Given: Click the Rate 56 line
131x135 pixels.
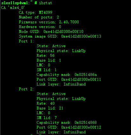Looking at the screenshot, I should [x=46, y=56].
